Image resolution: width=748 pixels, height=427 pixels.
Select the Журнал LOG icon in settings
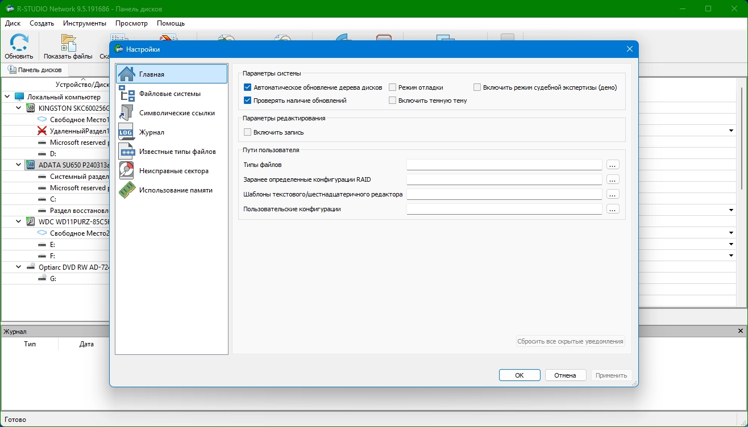coord(126,132)
